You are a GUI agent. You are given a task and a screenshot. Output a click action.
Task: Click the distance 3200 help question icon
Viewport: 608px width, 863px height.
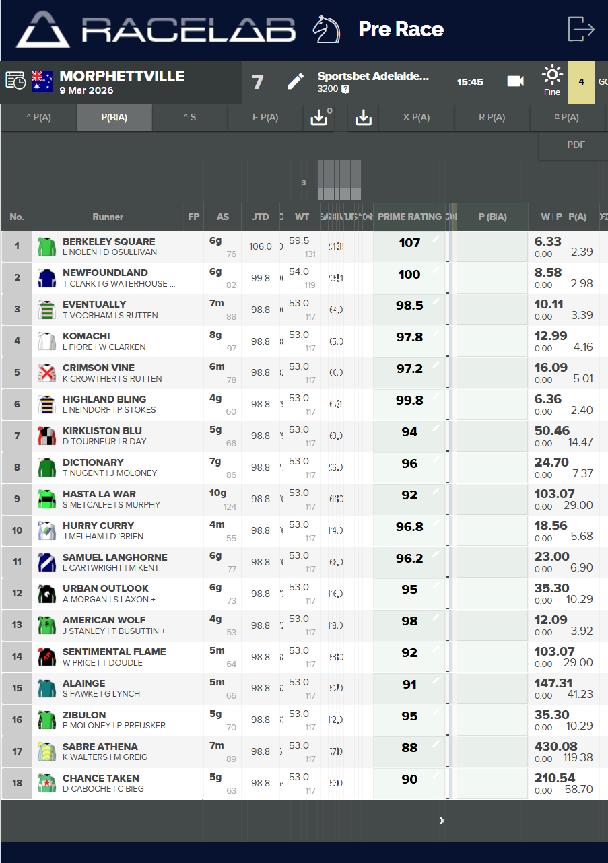pyautogui.click(x=345, y=89)
